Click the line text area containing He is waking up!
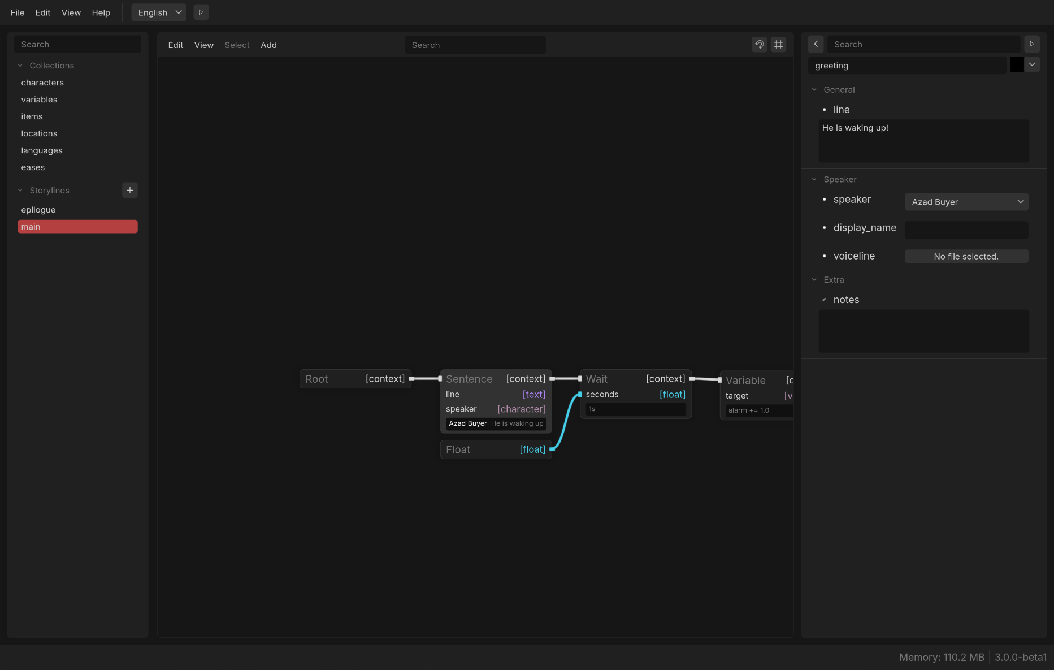The height and width of the screenshot is (670, 1054). click(923, 141)
